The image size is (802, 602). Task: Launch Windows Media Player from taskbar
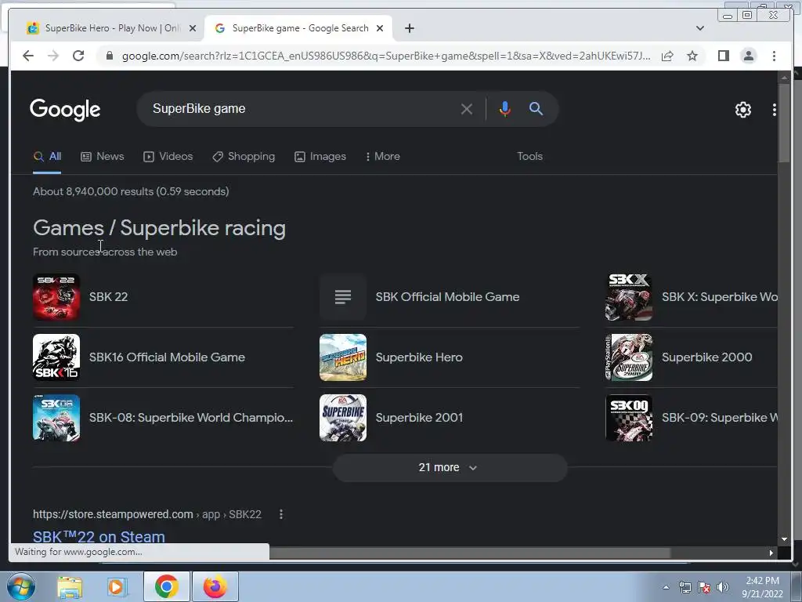(x=117, y=586)
